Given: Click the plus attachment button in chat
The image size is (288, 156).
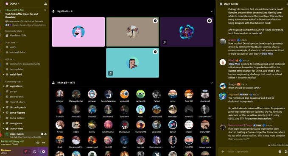Looking at the screenshot, I should (x=223, y=152).
